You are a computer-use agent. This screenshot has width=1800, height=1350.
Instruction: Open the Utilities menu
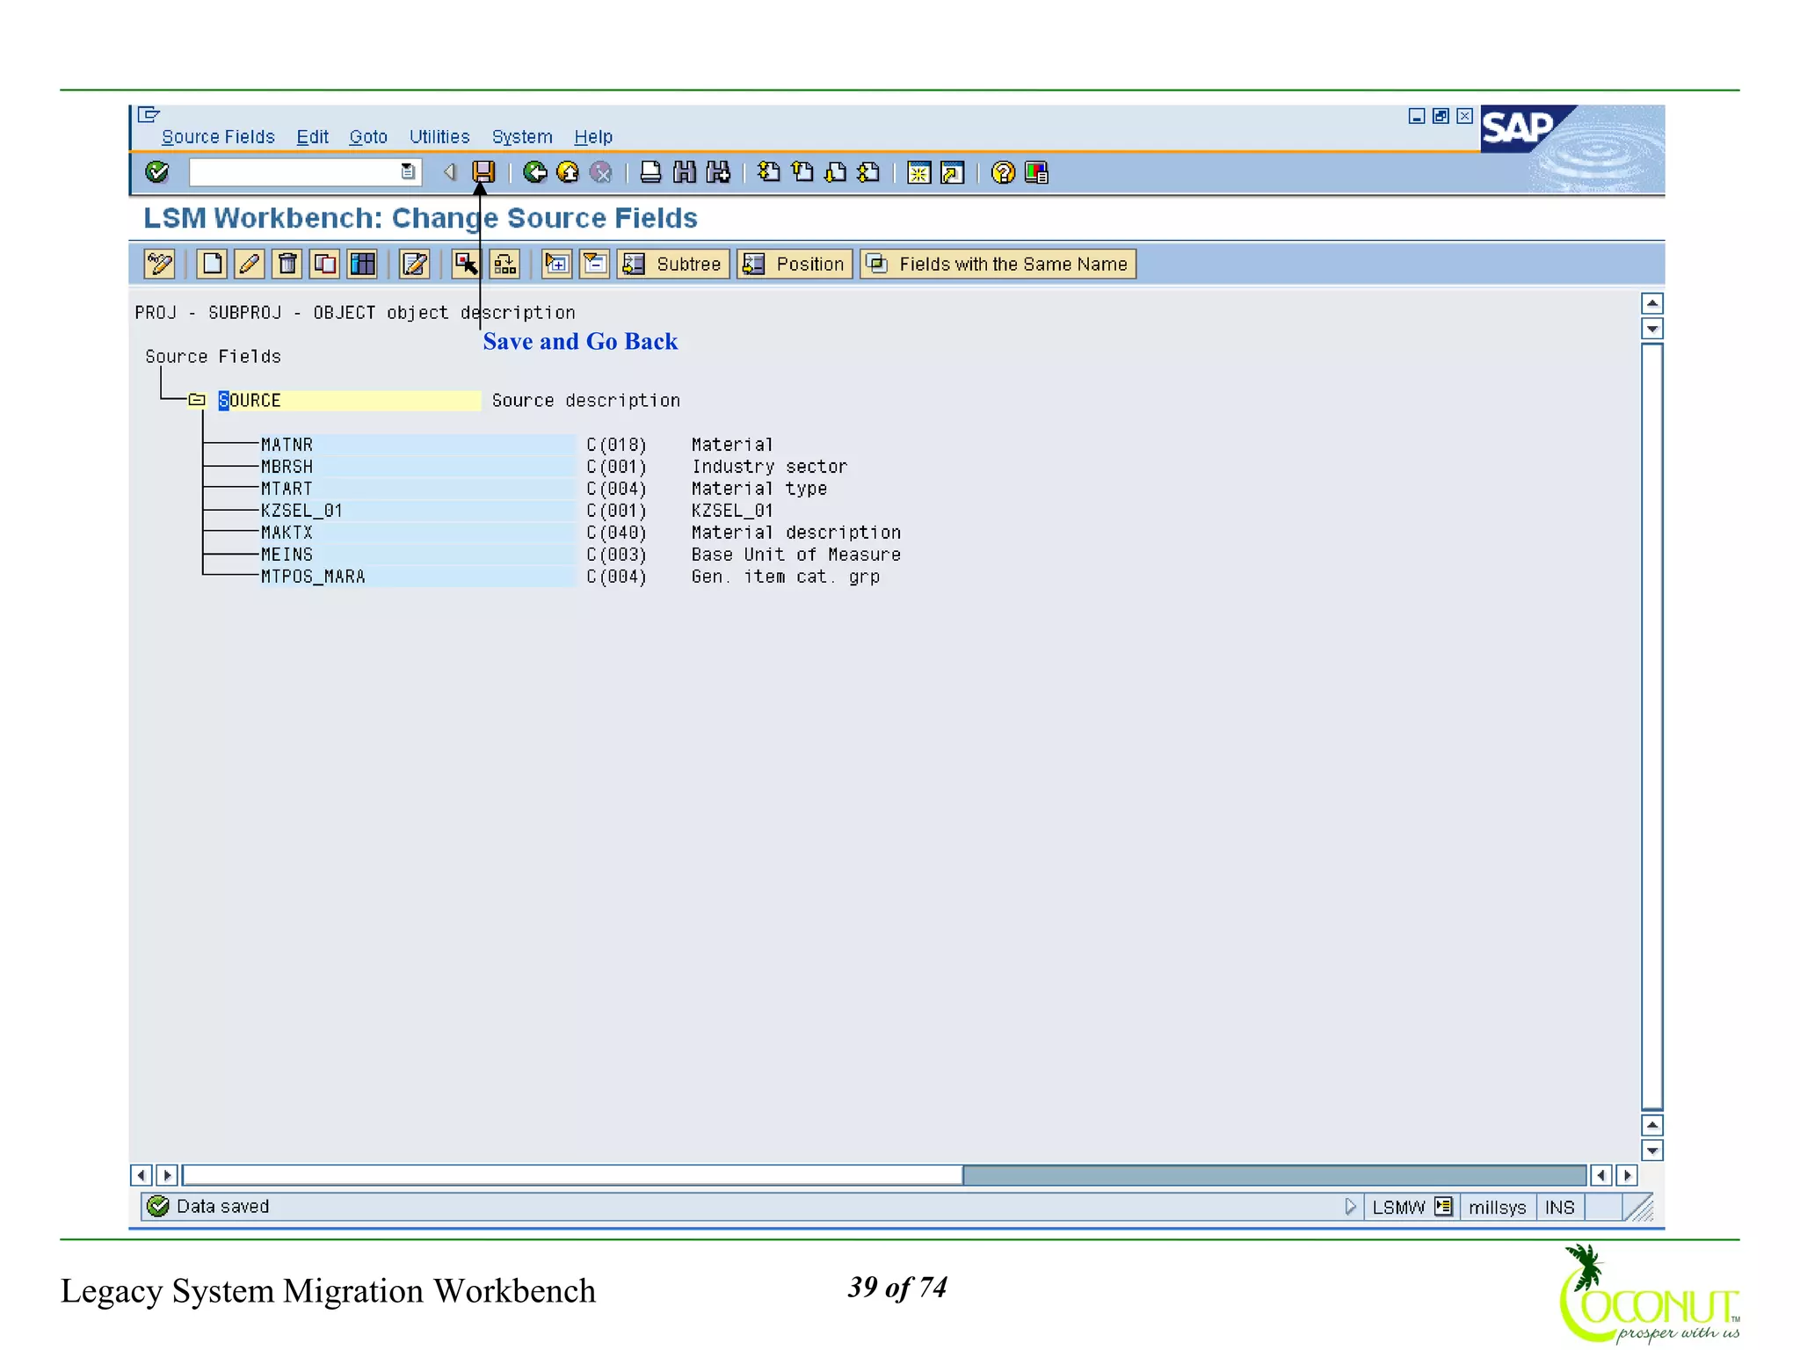click(x=439, y=137)
